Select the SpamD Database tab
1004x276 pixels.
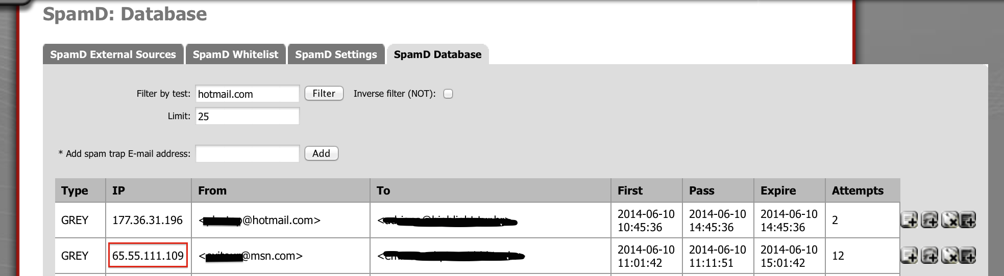click(x=437, y=54)
